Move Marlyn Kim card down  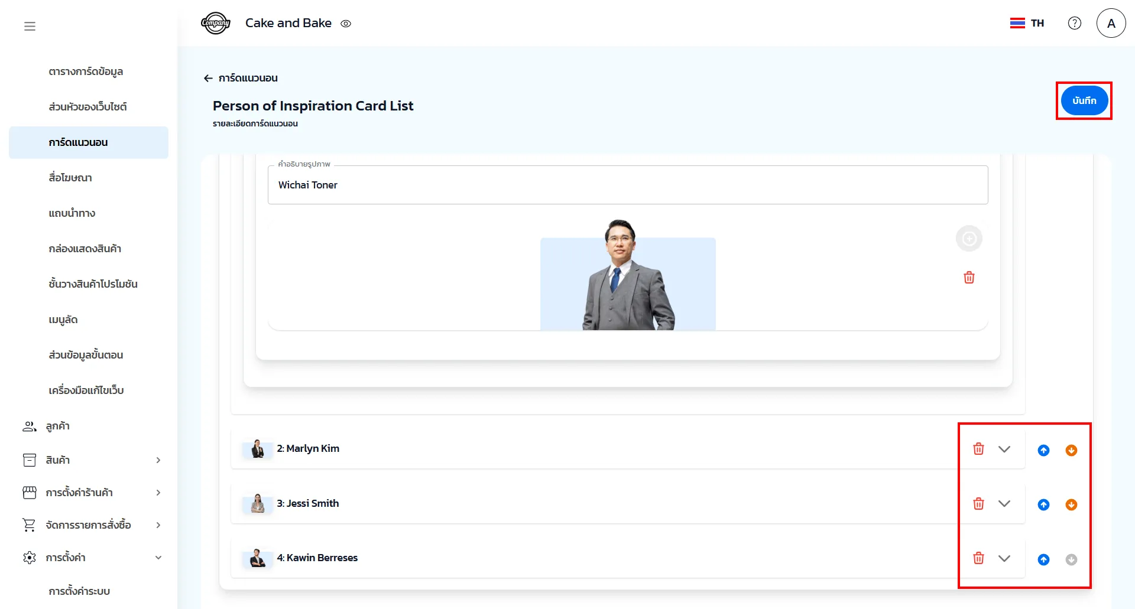click(1071, 450)
